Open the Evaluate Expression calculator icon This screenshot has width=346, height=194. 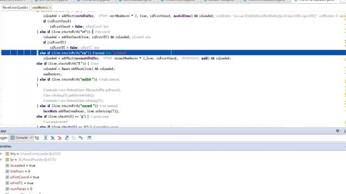(x=89, y=138)
